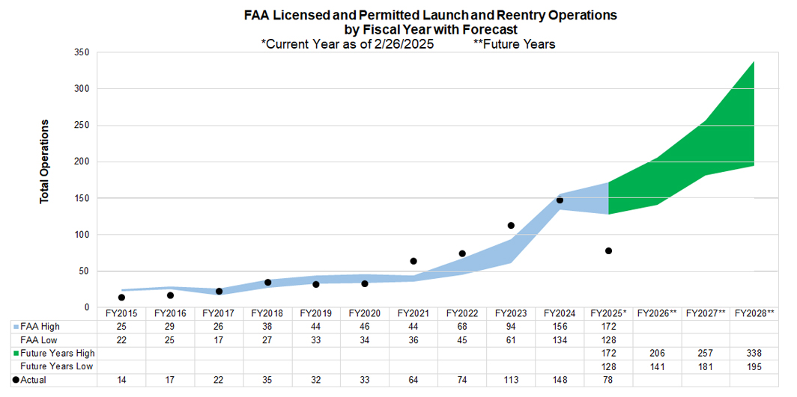797x397 pixels.
Task: Click the black Actual legend dot marker
Action: pyautogui.click(x=16, y=380)
